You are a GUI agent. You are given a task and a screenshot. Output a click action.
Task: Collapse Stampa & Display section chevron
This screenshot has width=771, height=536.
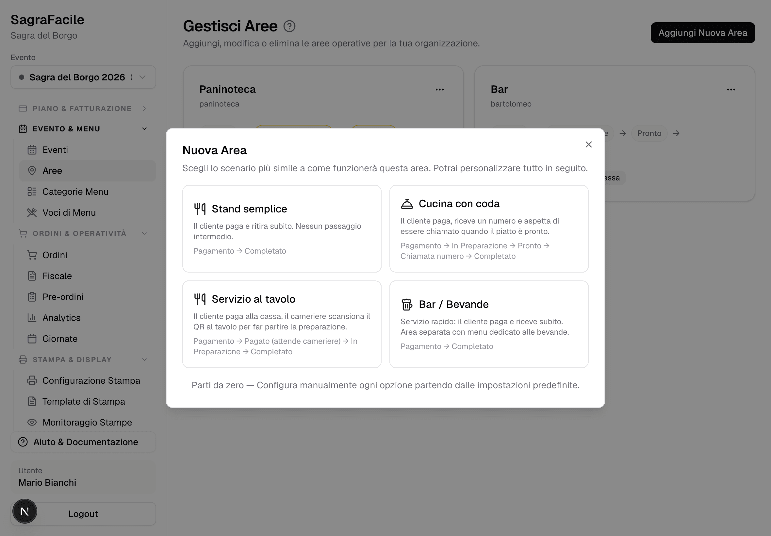tap(144, 359)
